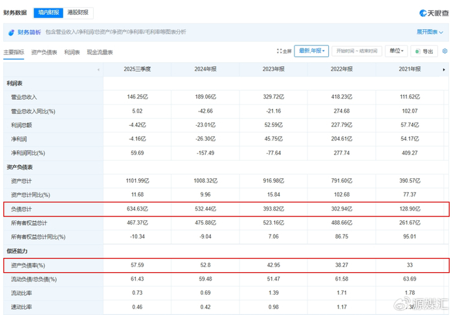
Task: Click the 2025三季度 column header
Action: click(137, 69)
